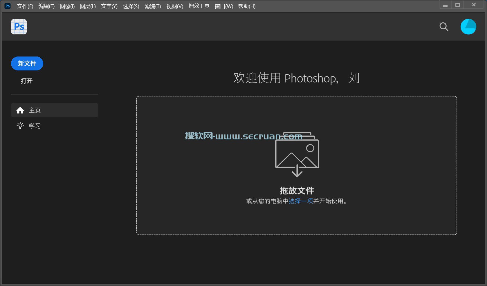
Task: Open the 帮助(H) menu
Action: point(247,6)
